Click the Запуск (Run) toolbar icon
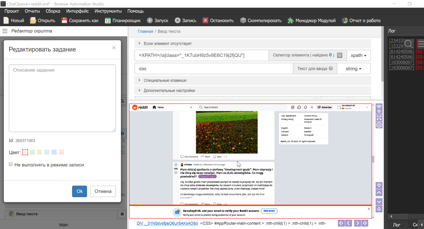The image size is (424, 229). [150, 21]
